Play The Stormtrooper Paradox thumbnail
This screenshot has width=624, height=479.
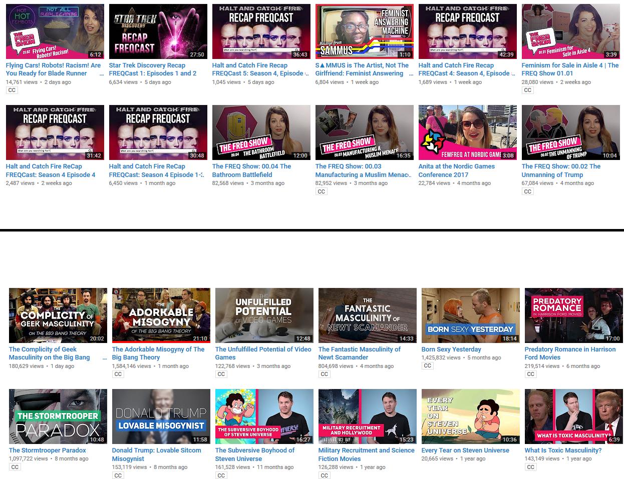point(58,416)
